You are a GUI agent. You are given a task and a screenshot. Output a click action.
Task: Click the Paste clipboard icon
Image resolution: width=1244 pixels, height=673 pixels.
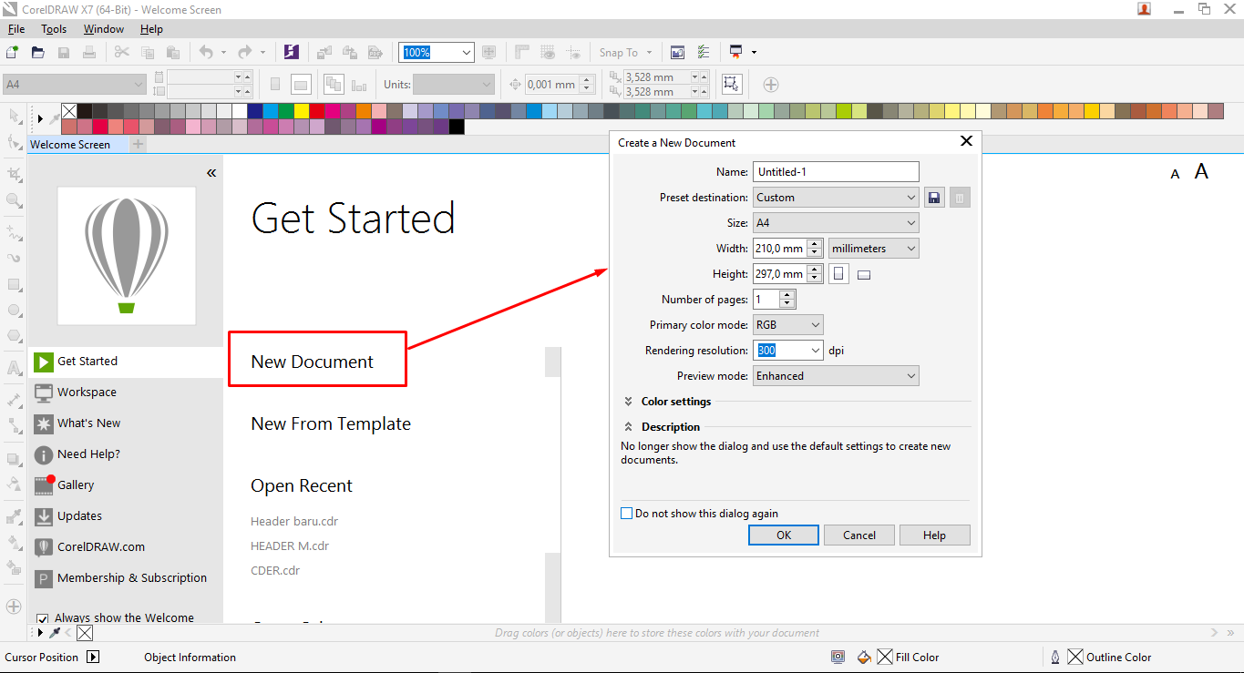click(172, 53)
